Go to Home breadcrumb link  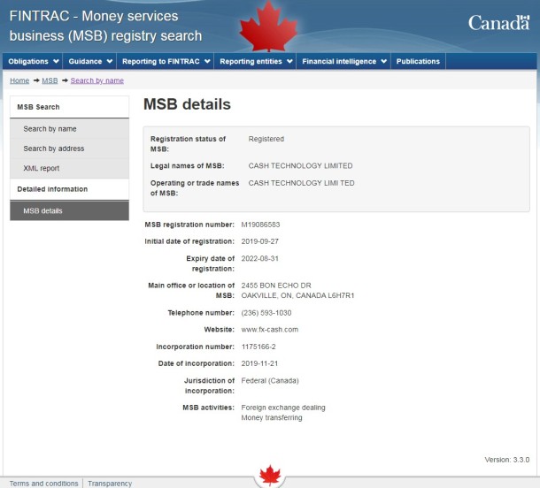19,80
